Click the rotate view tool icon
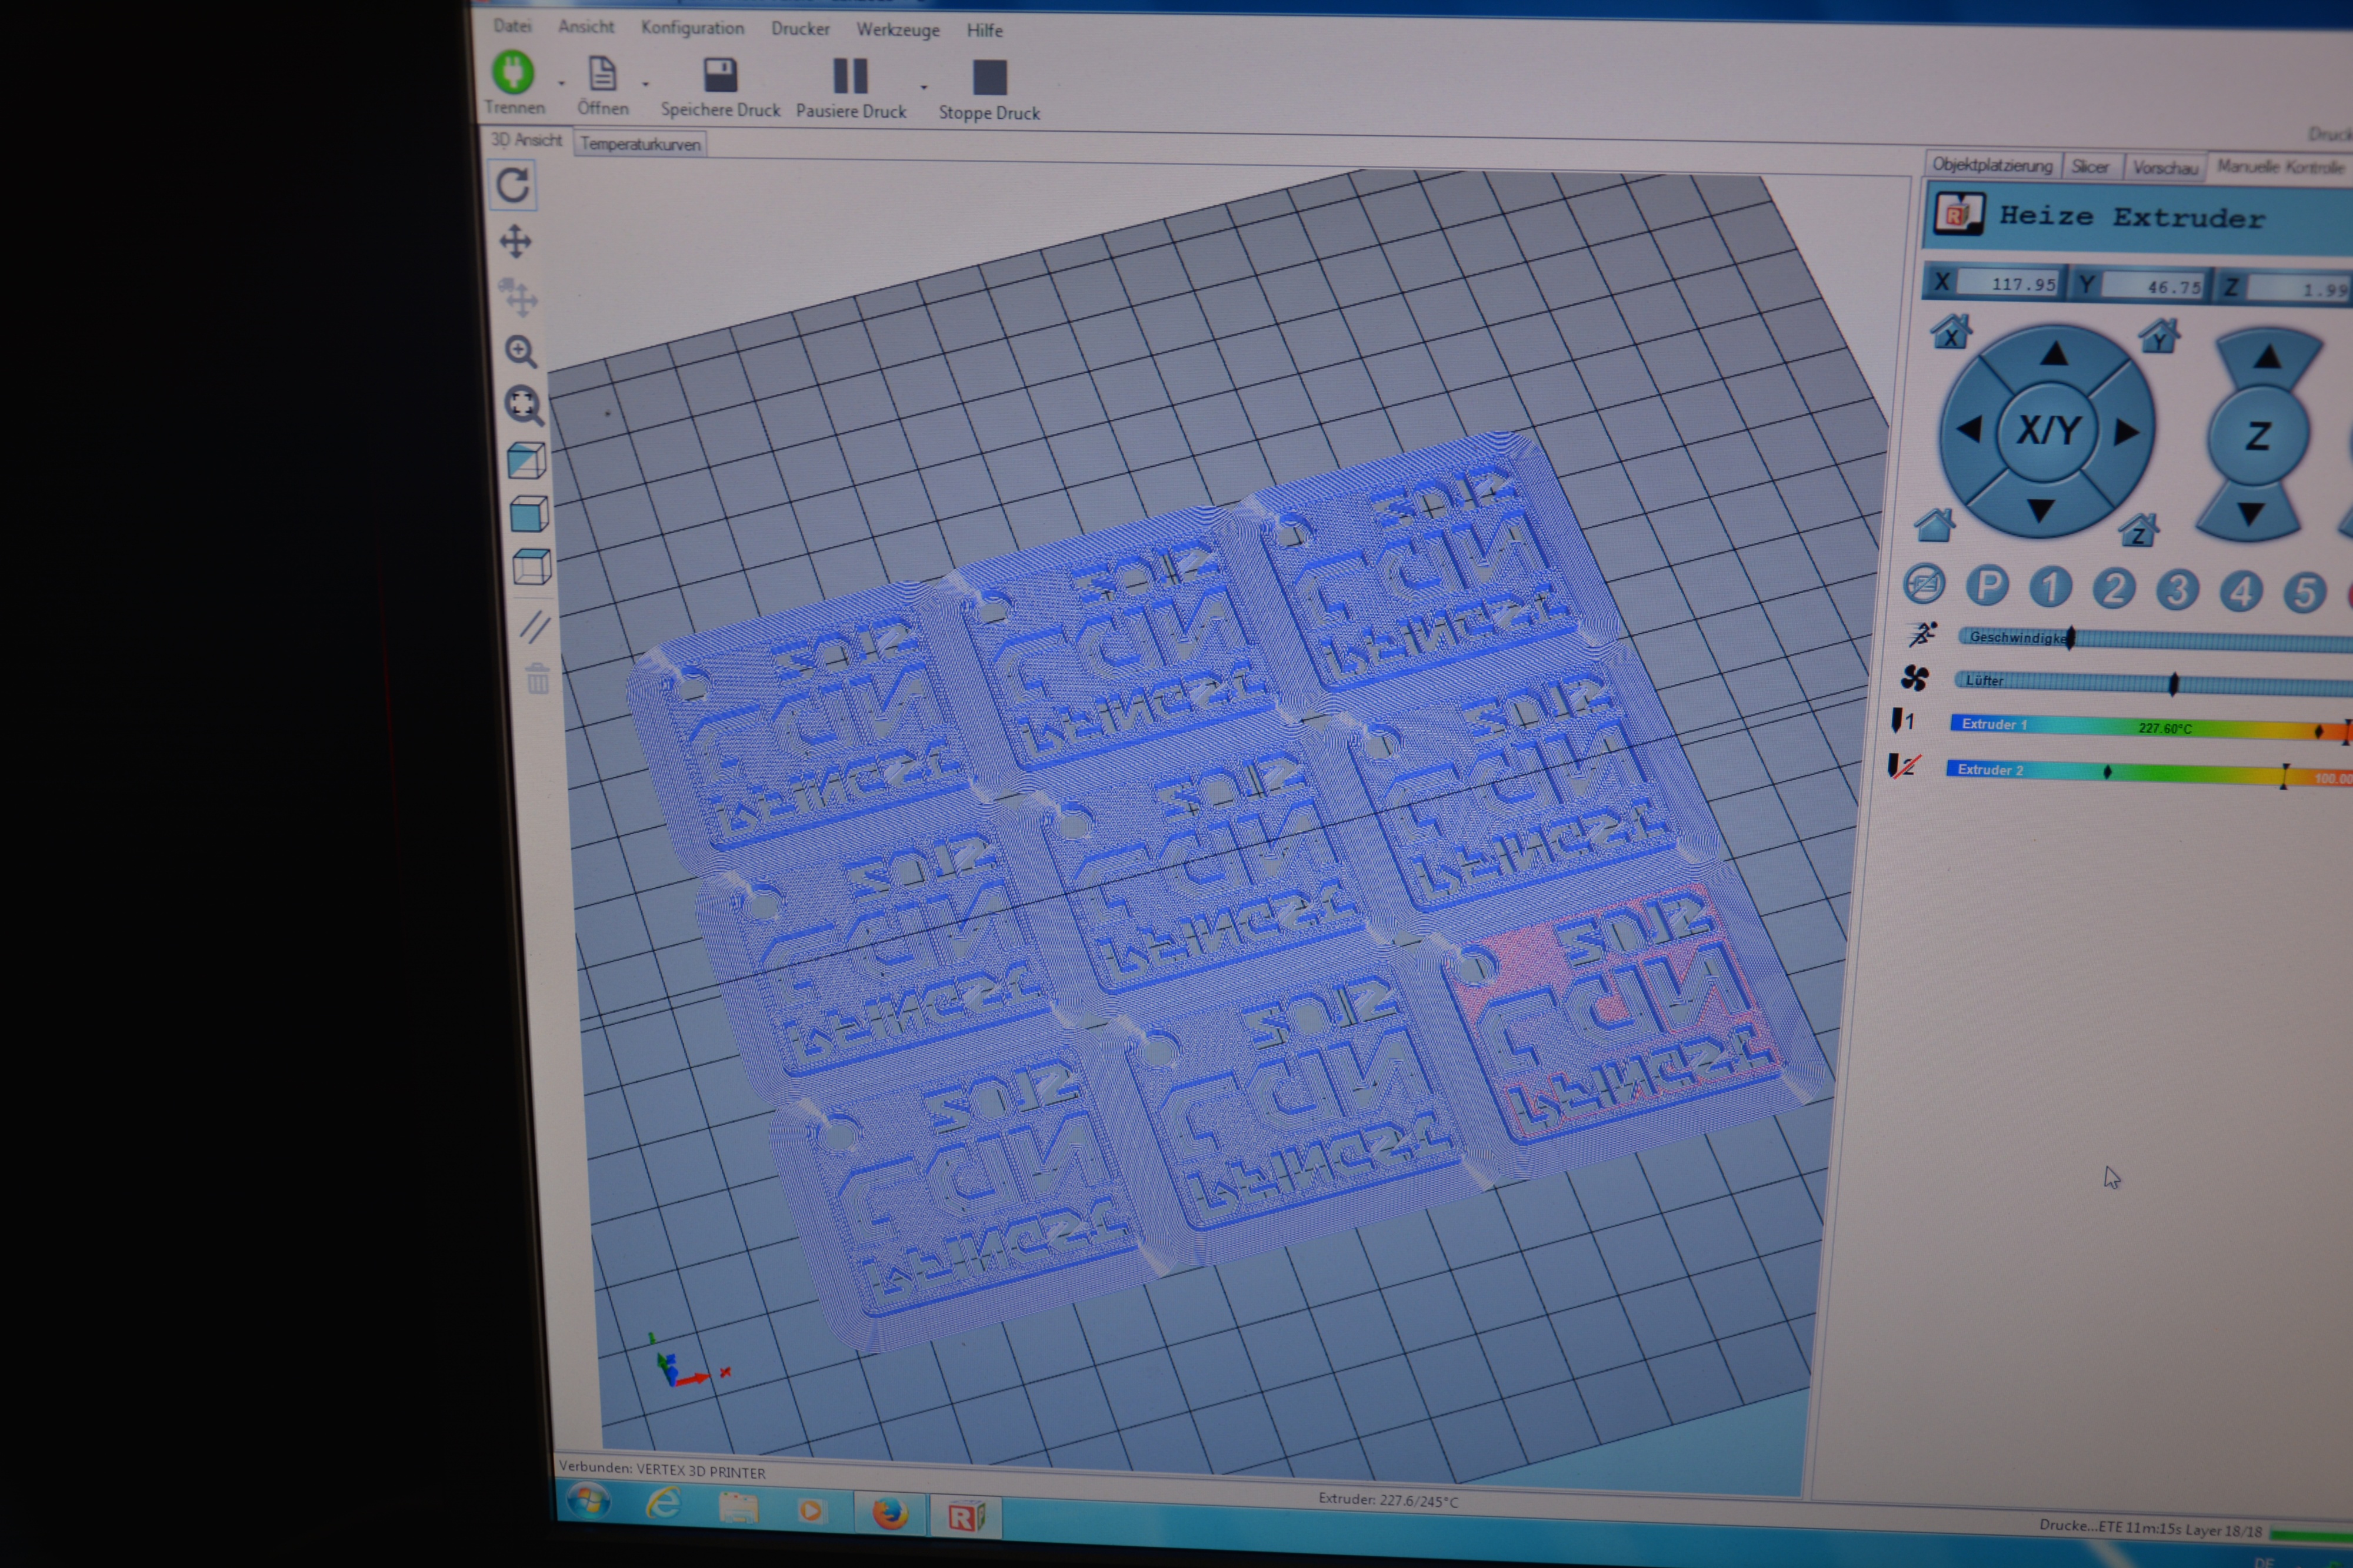The width and height of the screenshot is (2353, 1568). pyautogui.click(x=513, y=185)
